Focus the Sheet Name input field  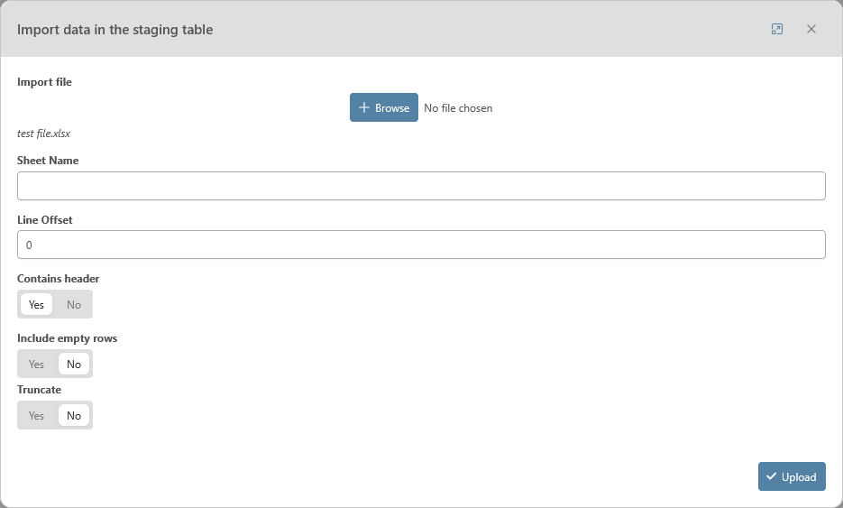[421, 186]
